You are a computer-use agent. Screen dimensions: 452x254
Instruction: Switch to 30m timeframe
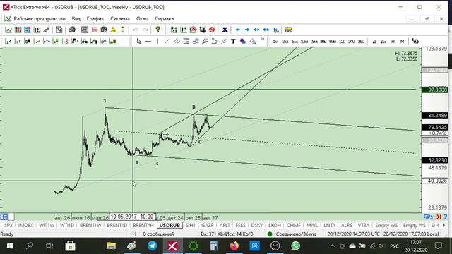point(323,42)
